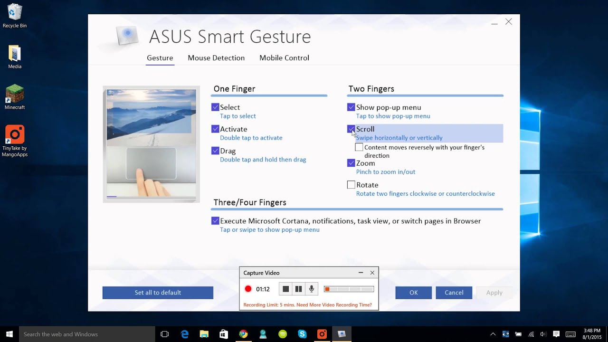This screenshot has height=342, width=608.
Task: Click the eye tray icon
Action: pos(505,334)
